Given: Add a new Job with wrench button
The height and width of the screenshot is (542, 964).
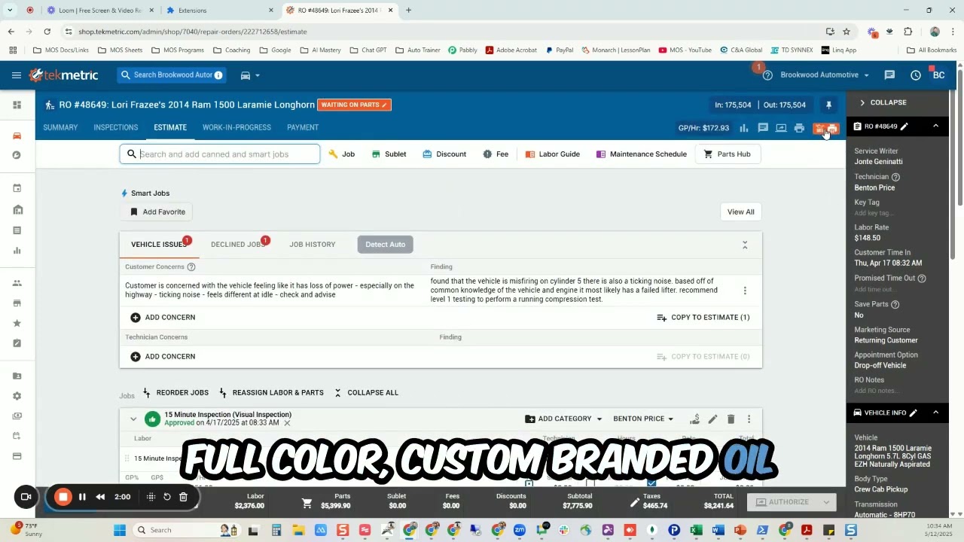Looking at the screenshot, I should [342, 154].
